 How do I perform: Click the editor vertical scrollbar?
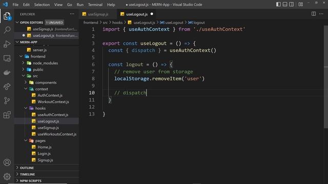(326, 77)
